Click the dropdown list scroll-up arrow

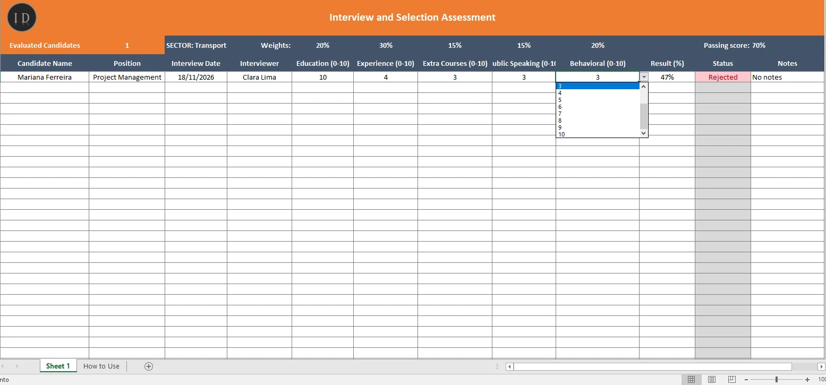point(644,86)
